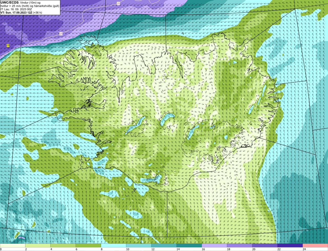
Task: Select the legend value "10"
Action: pos(128,249)
